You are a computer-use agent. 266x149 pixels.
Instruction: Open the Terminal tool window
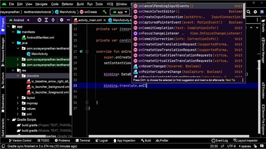click(83, 141)
